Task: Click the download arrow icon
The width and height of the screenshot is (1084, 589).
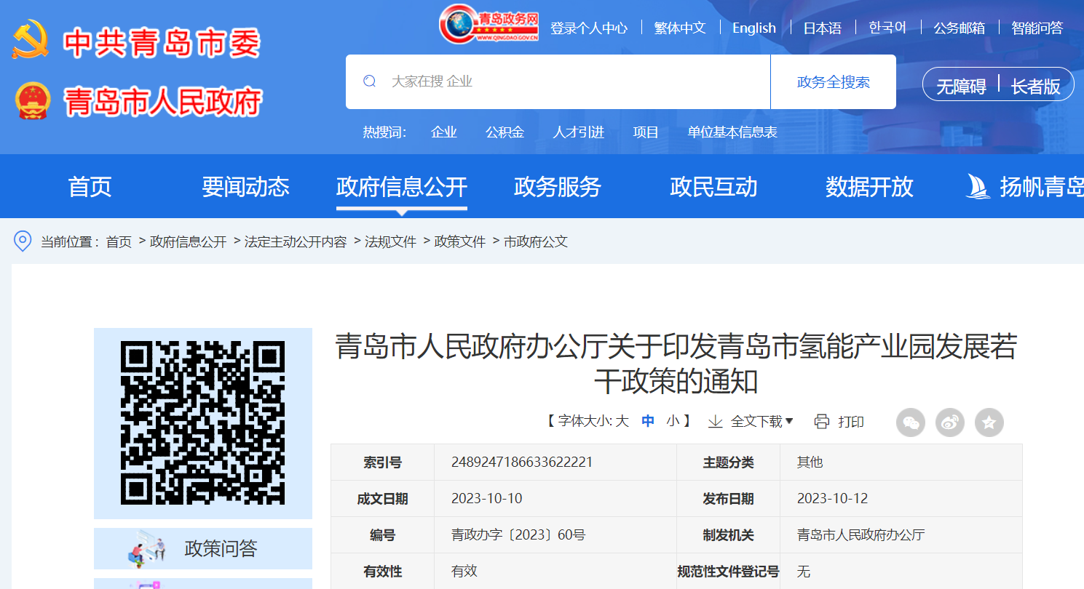Action: [x=716, y=422]
